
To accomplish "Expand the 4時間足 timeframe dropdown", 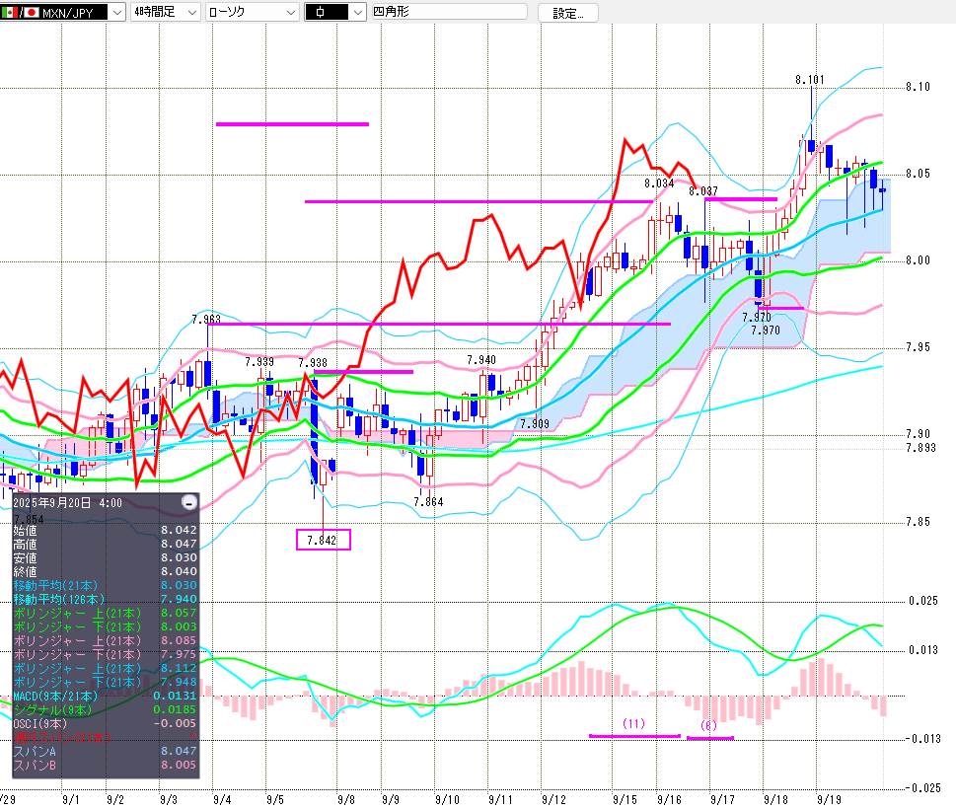I will pos(191,13).
